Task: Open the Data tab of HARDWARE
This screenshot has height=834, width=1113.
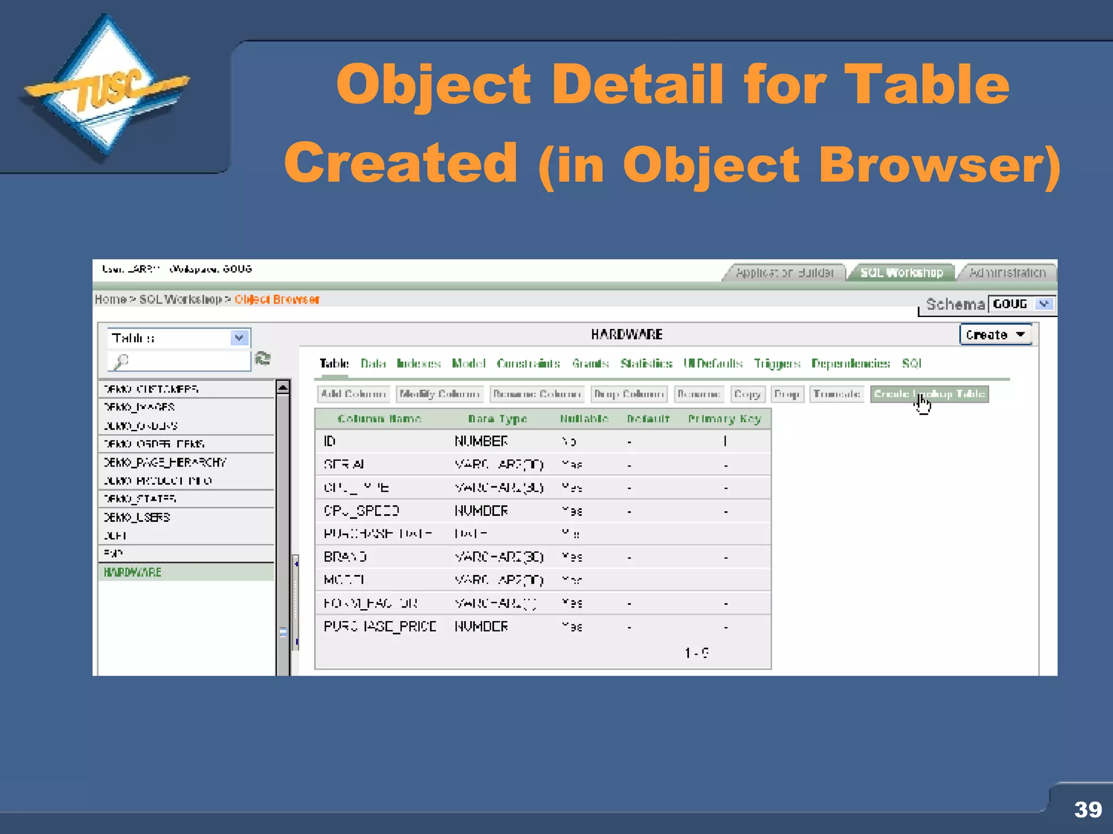Action: (x=373, y=363)
